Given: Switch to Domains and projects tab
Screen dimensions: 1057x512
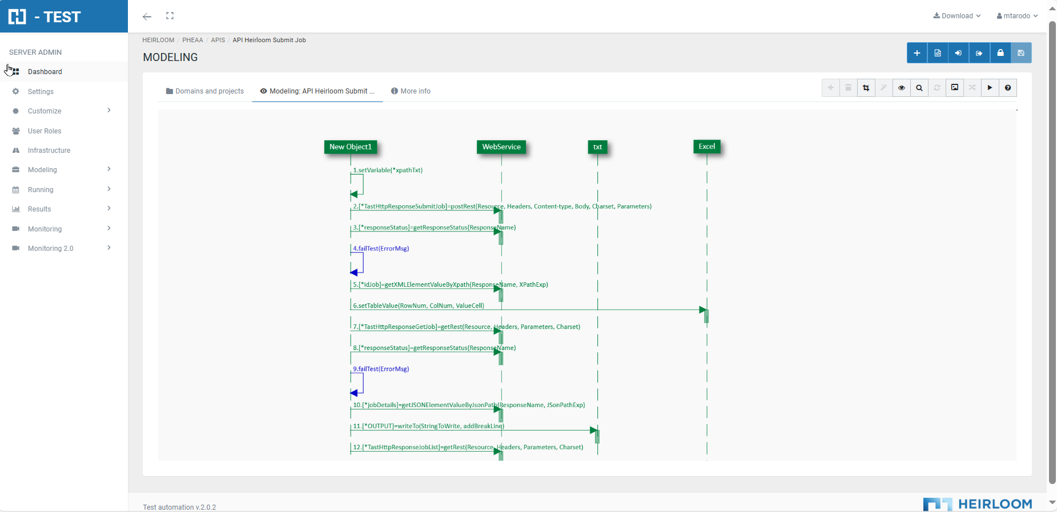Looking at the screenshot, I should point(205,91).
